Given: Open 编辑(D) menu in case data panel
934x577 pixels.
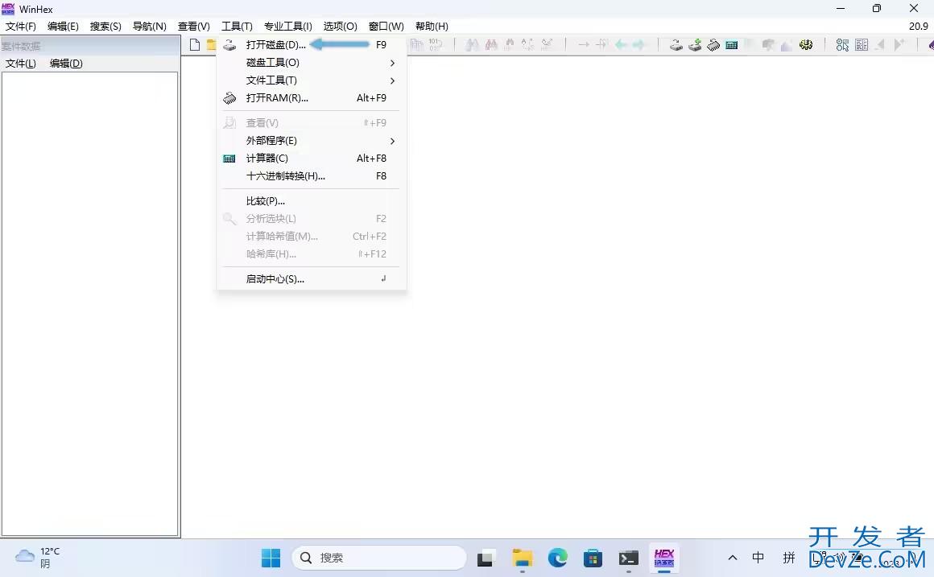Looking at the screenshot, I should pos(66,63).
